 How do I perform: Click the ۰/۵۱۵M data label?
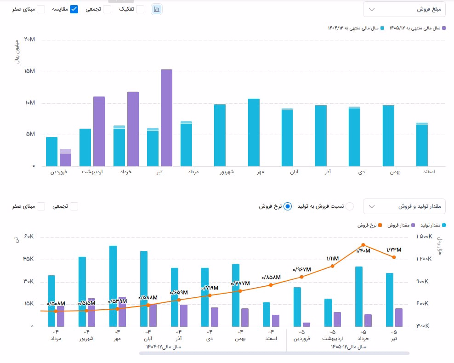pyautogui.click(x=86, y=303)
